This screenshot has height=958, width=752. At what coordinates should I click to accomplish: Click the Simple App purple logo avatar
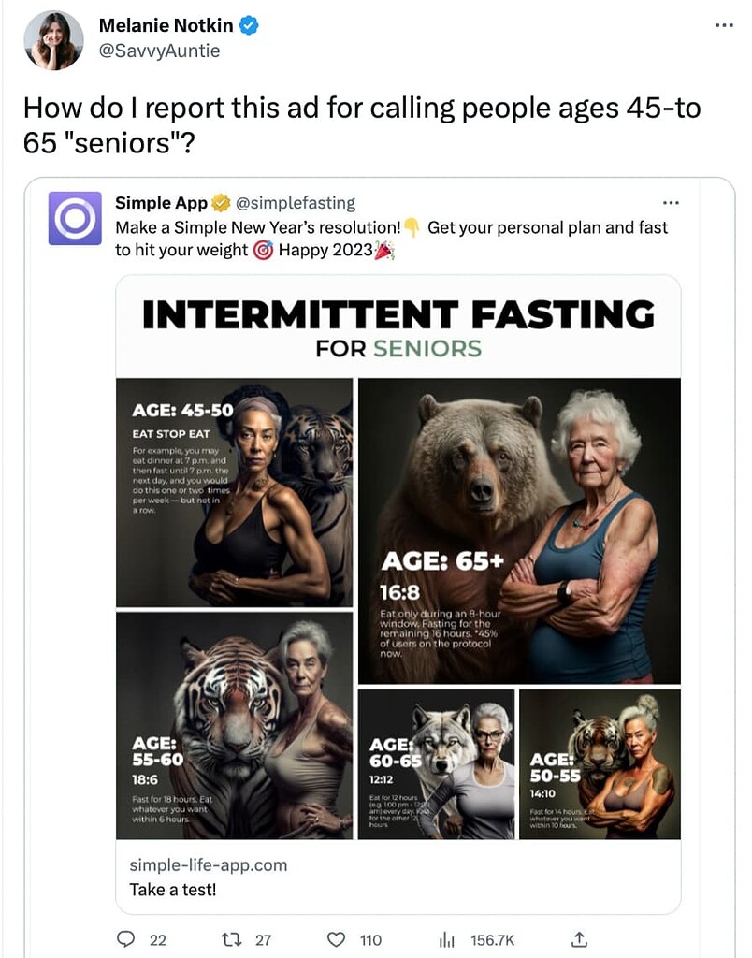click(75, 218)
